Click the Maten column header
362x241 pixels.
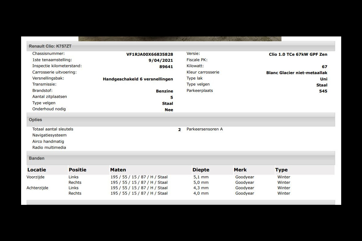pos(118,170)
